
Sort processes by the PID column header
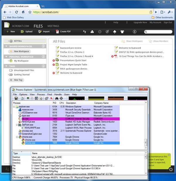point(54,103)
